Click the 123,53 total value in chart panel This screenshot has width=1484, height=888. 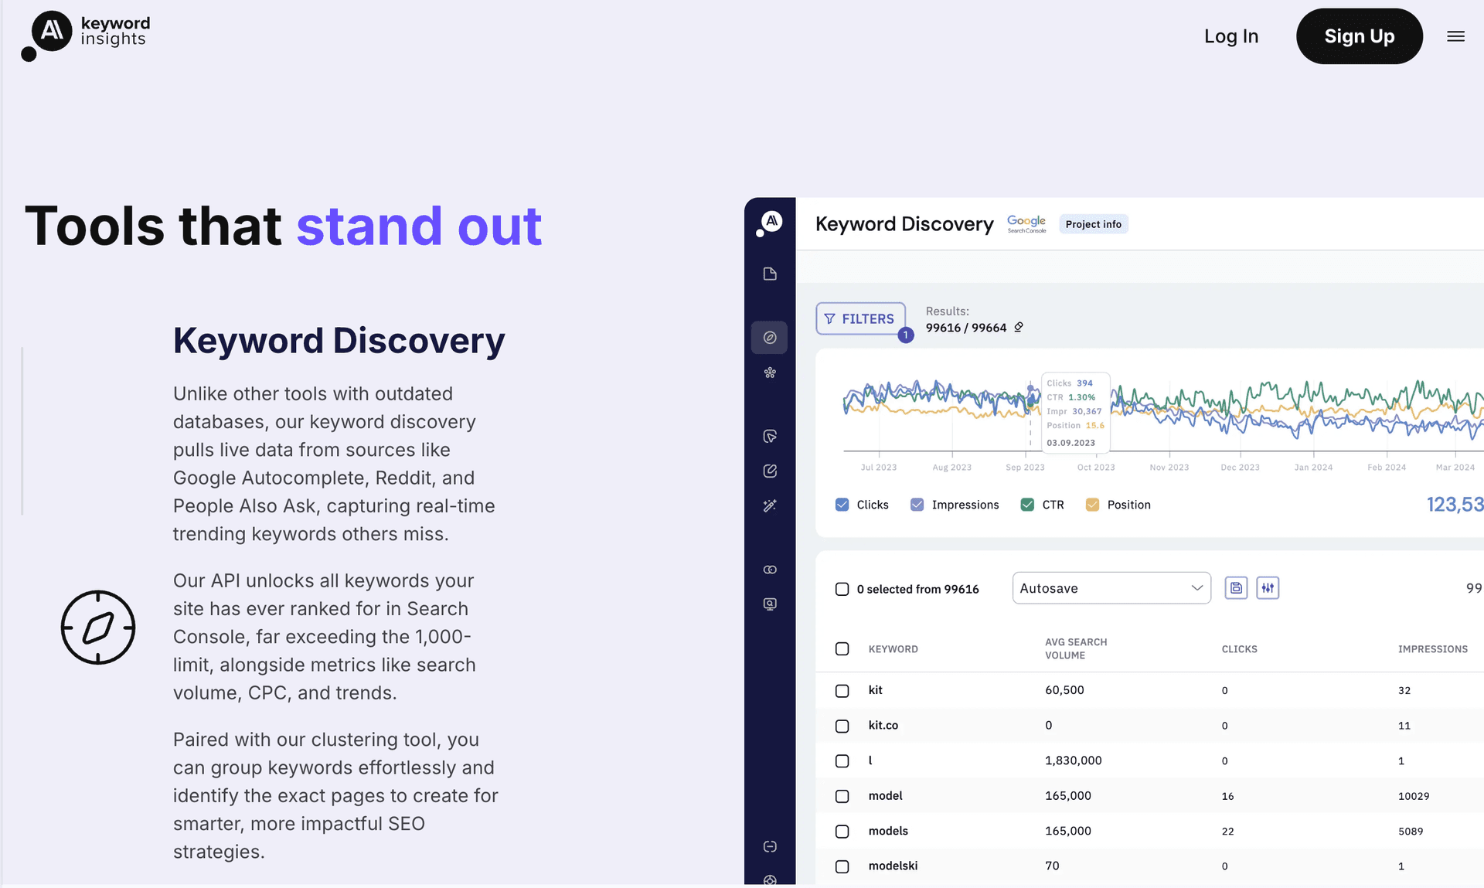click(x=1455, y=505)
